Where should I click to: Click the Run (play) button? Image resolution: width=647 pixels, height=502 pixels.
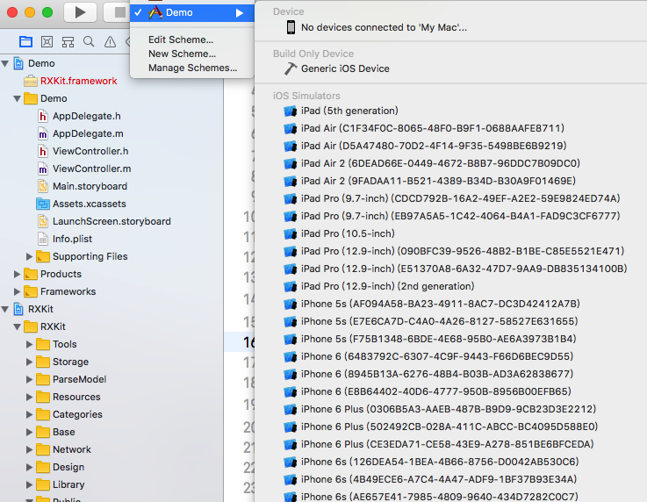(x=80, y=12)
